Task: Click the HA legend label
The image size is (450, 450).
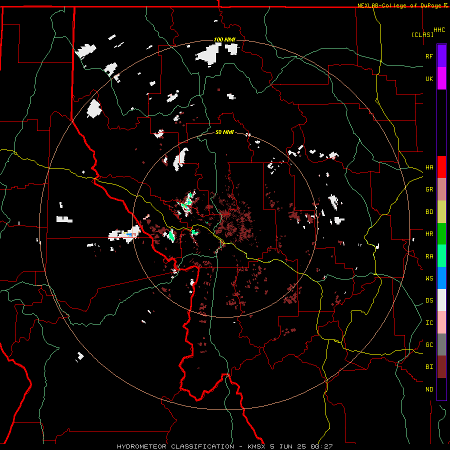Action: pyautogui.click(x=429, y=167)
